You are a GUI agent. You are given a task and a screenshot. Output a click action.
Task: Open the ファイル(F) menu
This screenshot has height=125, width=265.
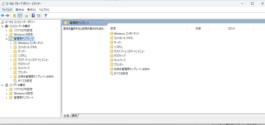click(x=7, y=10)
